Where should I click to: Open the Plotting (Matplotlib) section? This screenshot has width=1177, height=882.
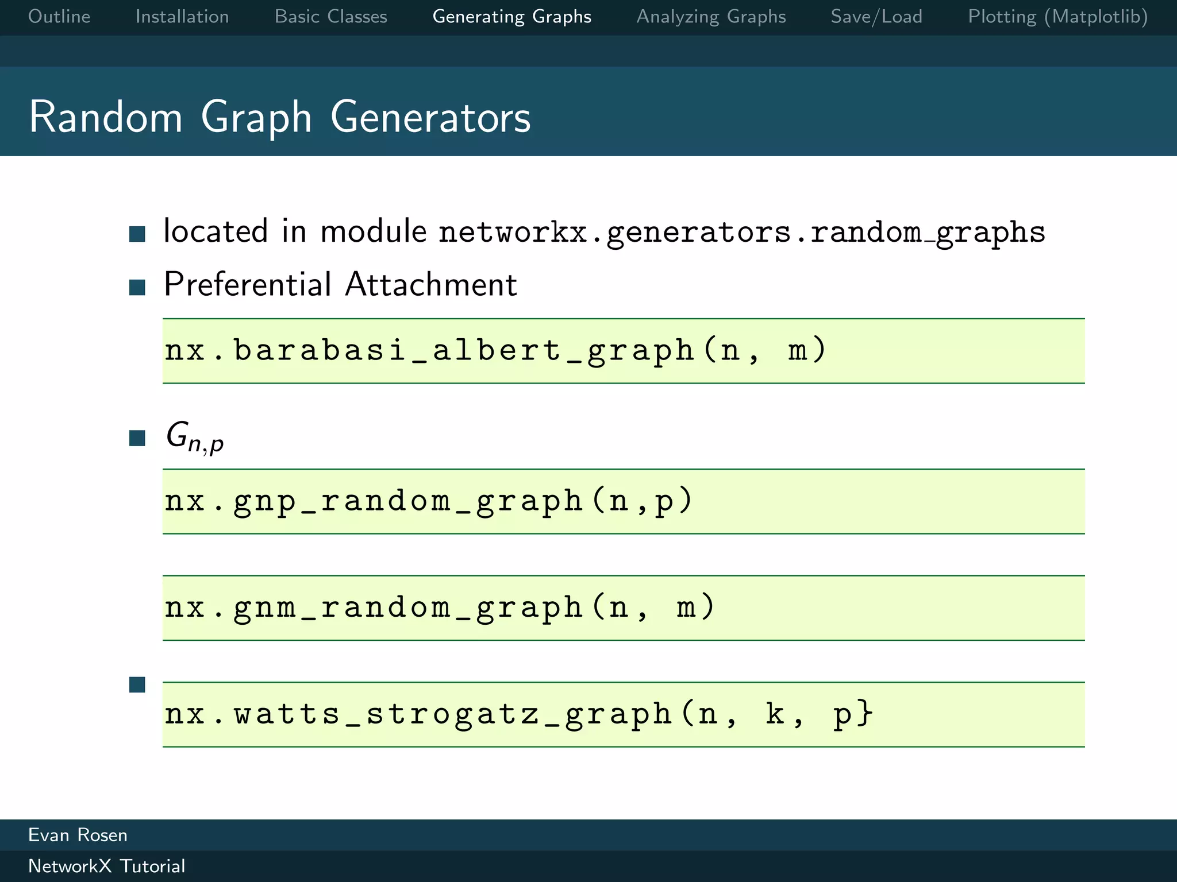pyautogui.click(x=1058, y=17)
